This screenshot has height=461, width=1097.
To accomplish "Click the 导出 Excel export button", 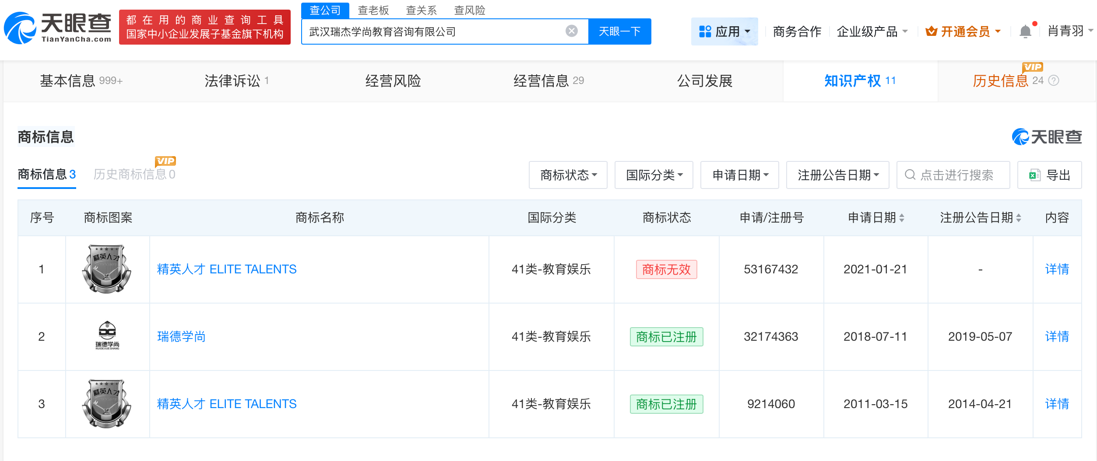I will 1049,175.
